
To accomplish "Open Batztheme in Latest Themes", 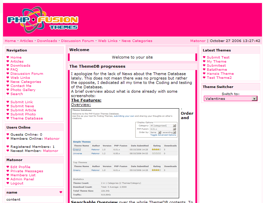I will coord(217,70).
